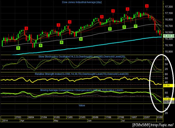The image size is (175, 128).
Task: Click the Jun month label
Action: coord(90,120)
